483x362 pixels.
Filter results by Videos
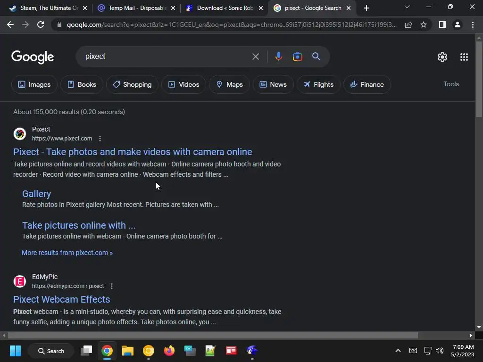(183, 84)
